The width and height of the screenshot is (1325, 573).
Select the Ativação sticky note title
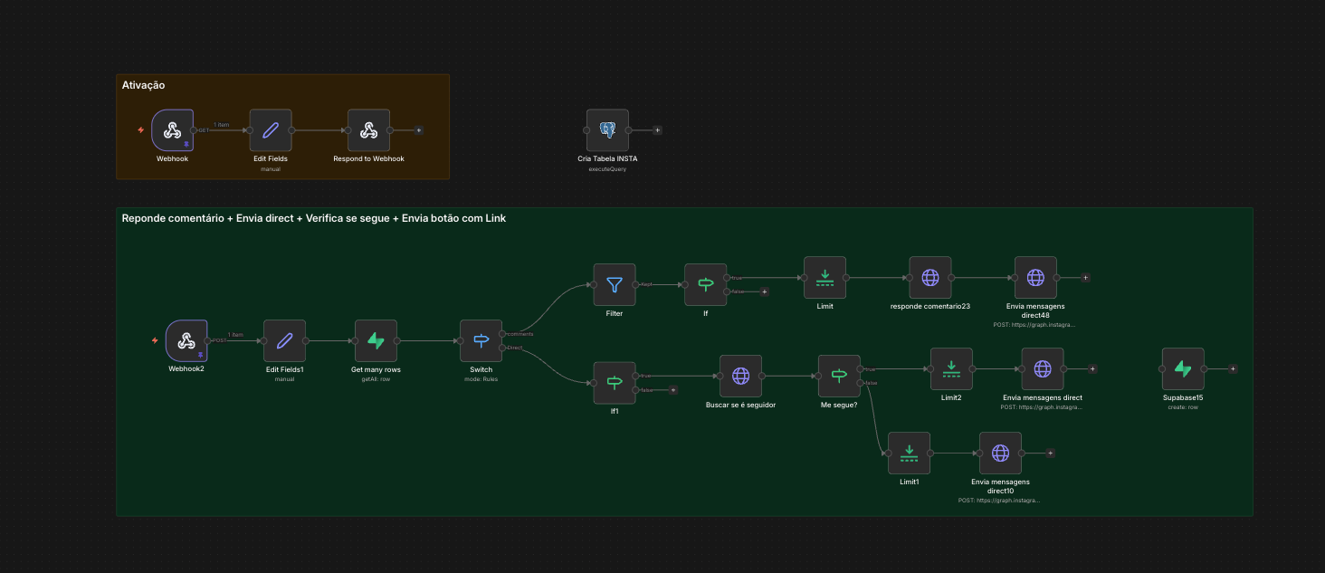pos(143,85)
